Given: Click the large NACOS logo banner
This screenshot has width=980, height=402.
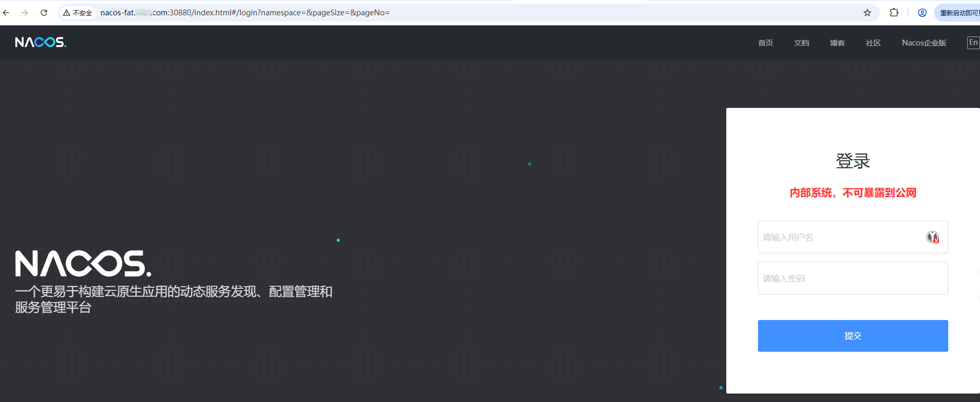Looking at the screenshot, I should tap(83, 263).
